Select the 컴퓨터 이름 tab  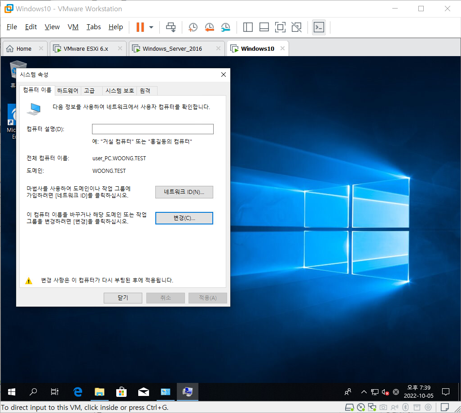point(37,90)
